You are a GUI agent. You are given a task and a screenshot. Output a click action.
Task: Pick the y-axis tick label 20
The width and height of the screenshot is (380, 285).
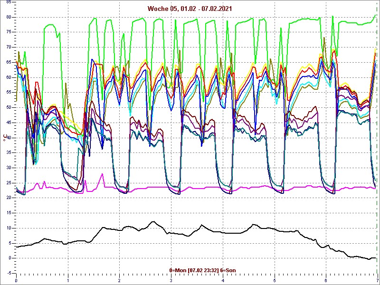click(9, 198)
